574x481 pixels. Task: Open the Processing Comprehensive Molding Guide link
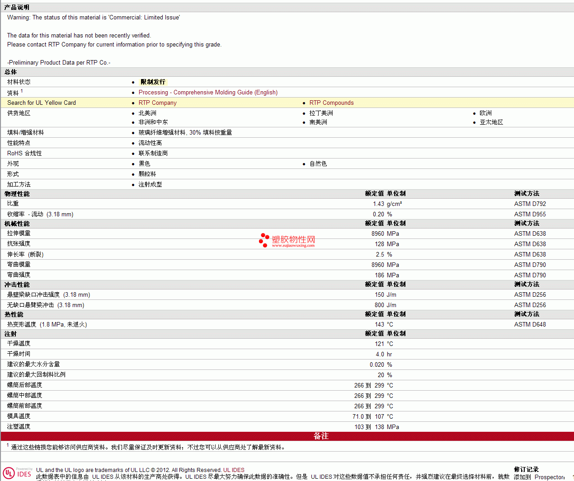(208, 92)
